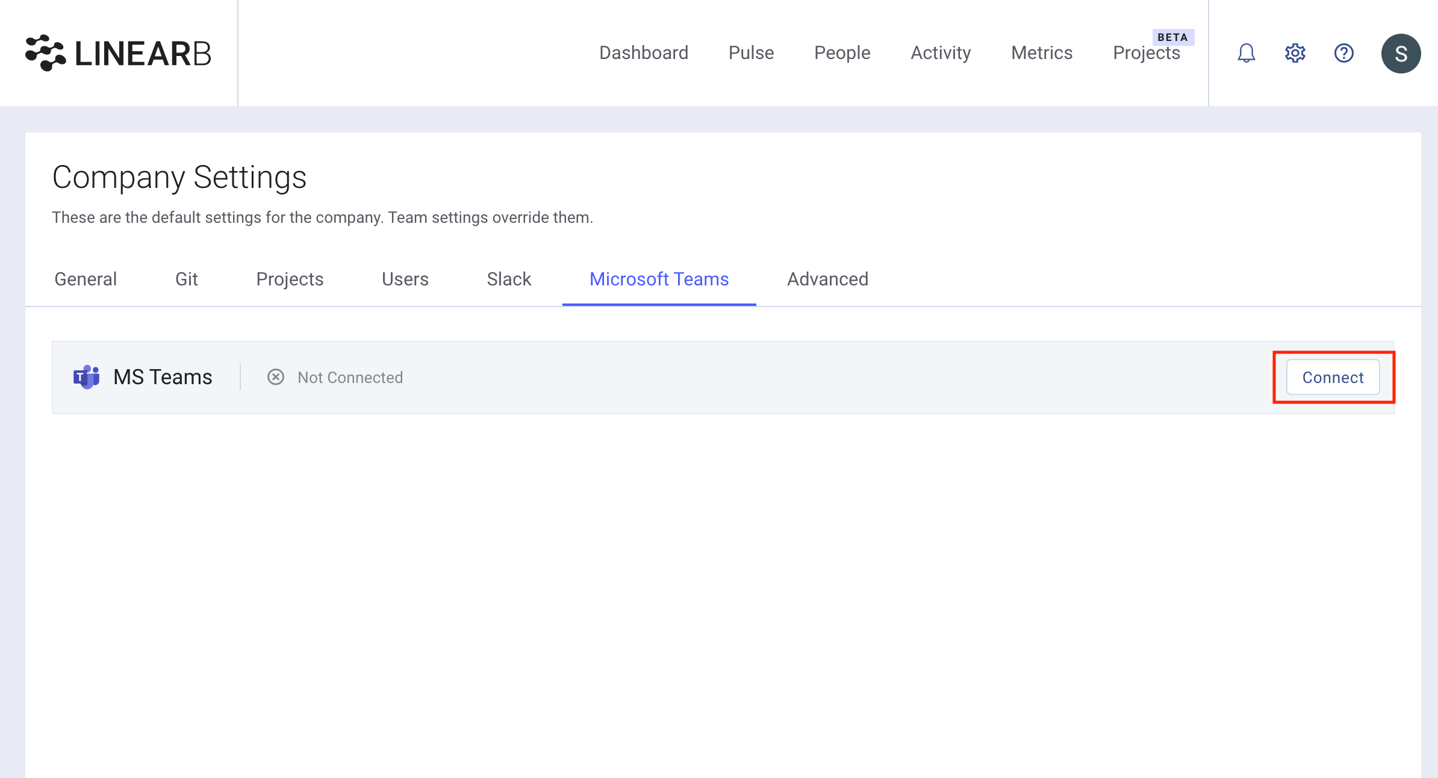Switch to the Git settings tab
Viewport: 1438px width, 778px height.
[187, 279]
